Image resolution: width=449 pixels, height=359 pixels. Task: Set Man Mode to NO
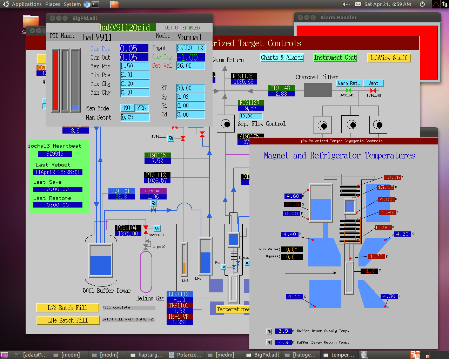click(127, 108)
